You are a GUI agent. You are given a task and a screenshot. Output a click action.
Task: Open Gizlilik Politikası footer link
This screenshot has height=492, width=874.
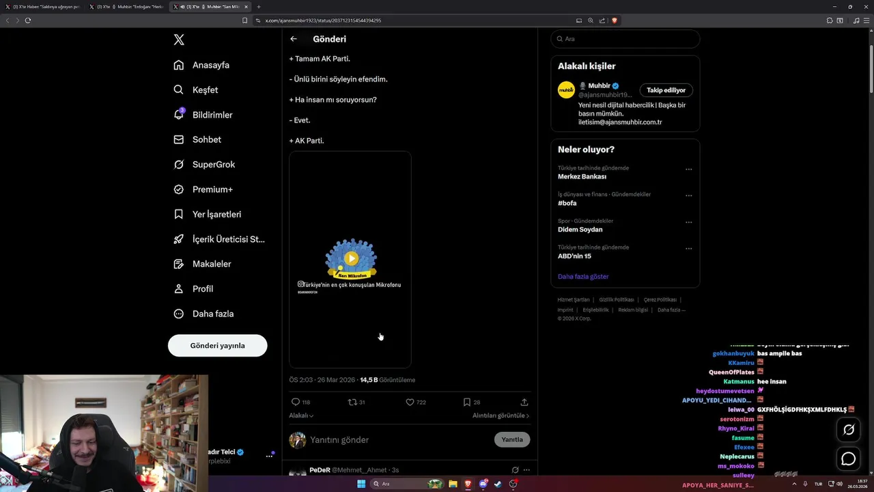click(x=617, y=300)
